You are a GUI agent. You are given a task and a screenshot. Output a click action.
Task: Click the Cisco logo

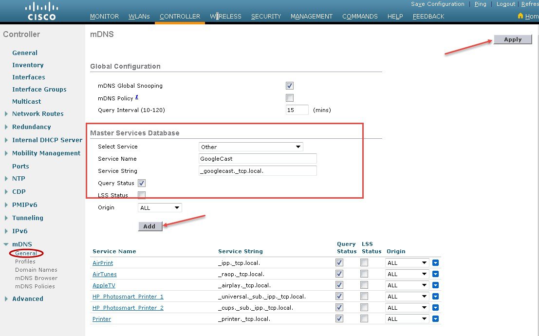click(x=41, y=11)
